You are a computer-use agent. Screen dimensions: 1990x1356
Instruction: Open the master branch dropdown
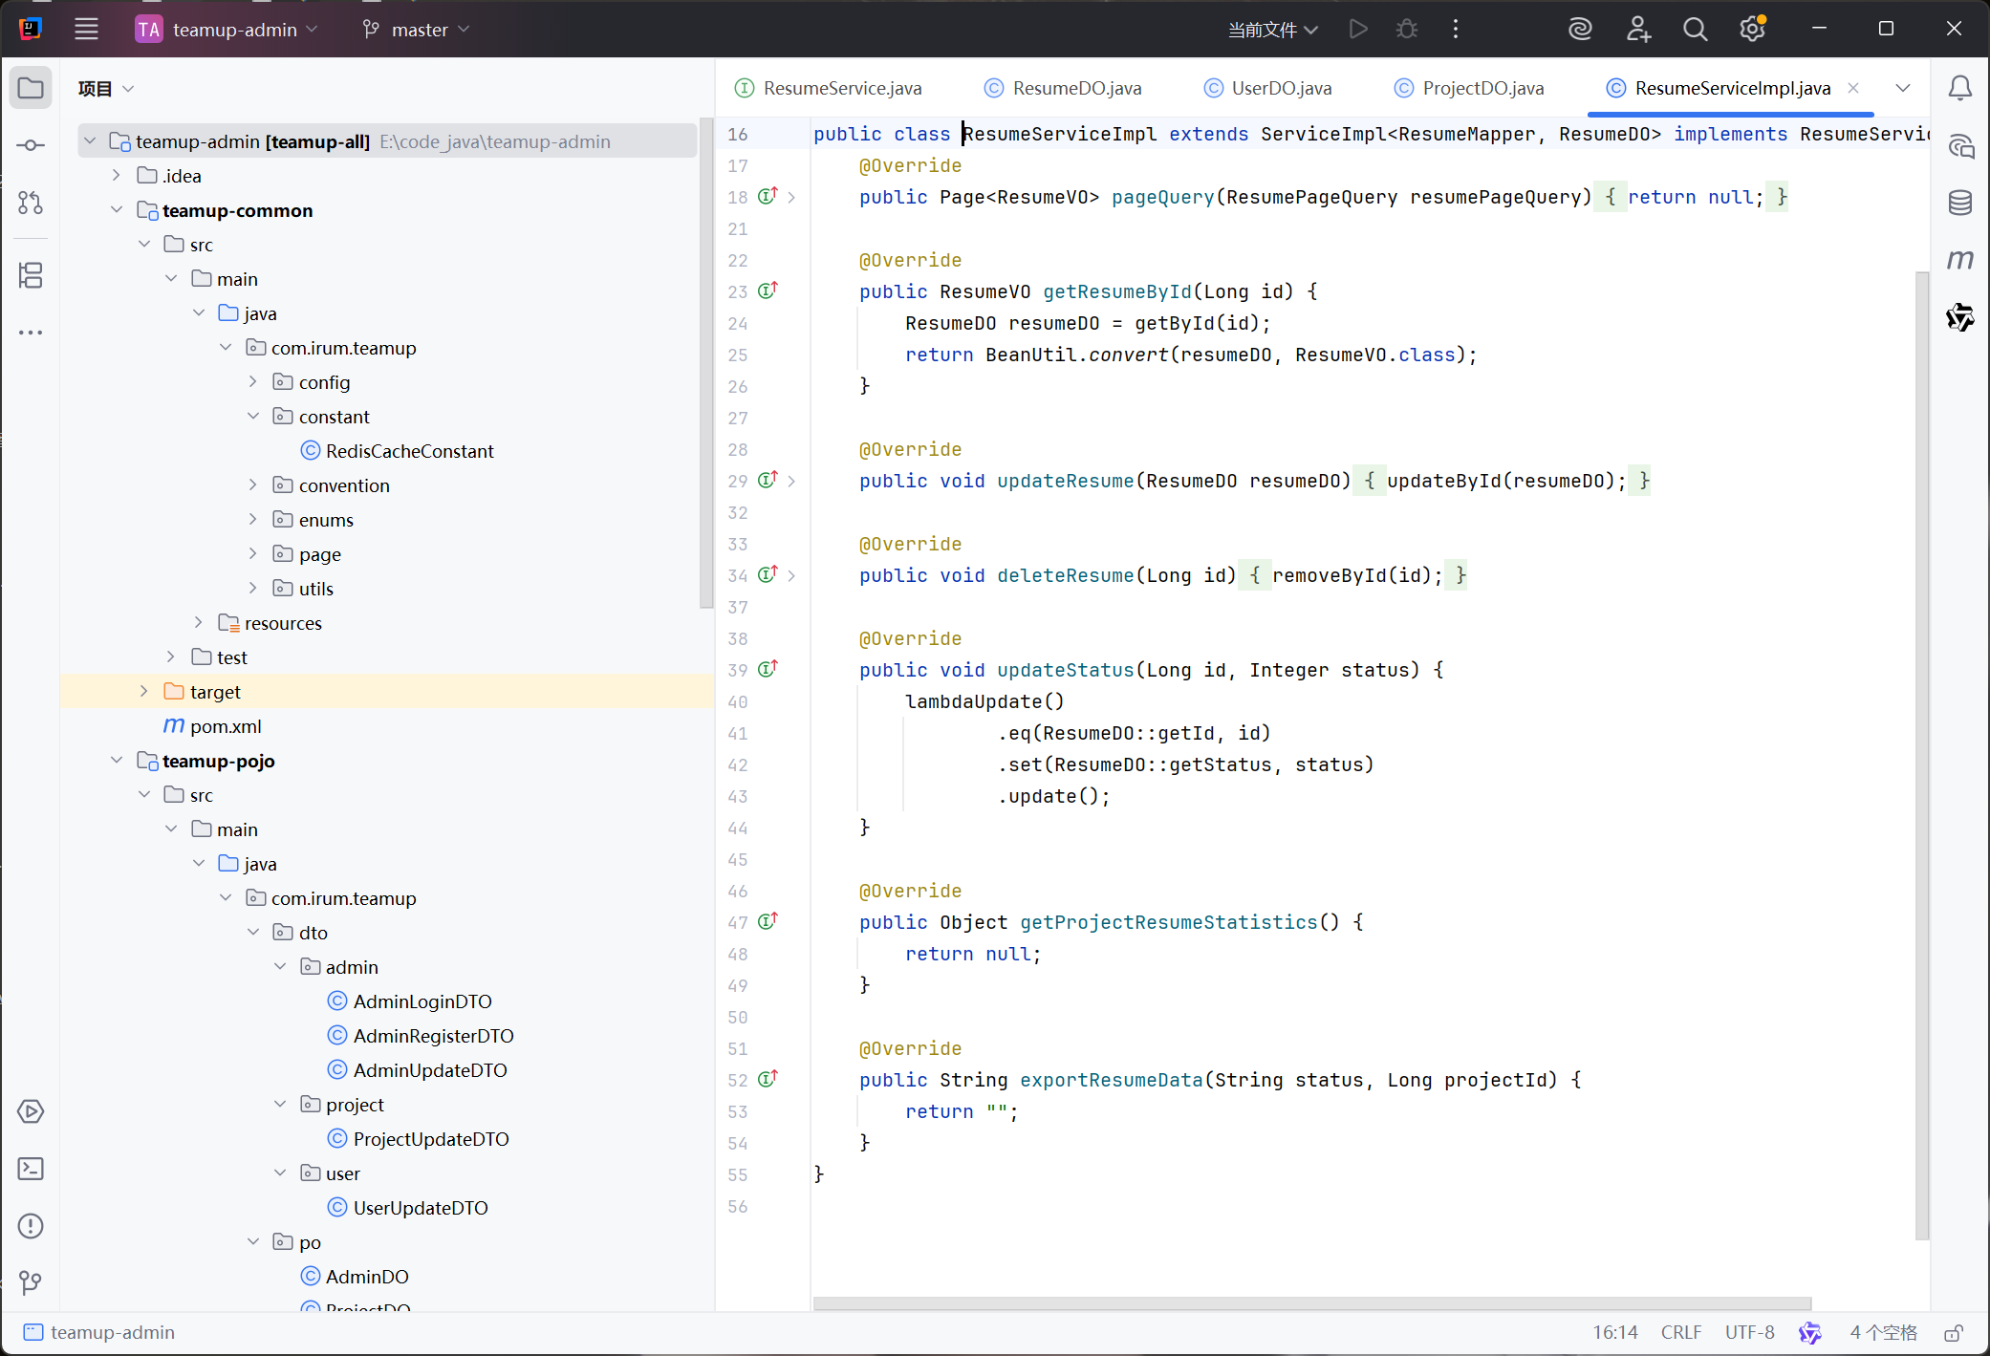pyautogui.click(x=418, y=30)
